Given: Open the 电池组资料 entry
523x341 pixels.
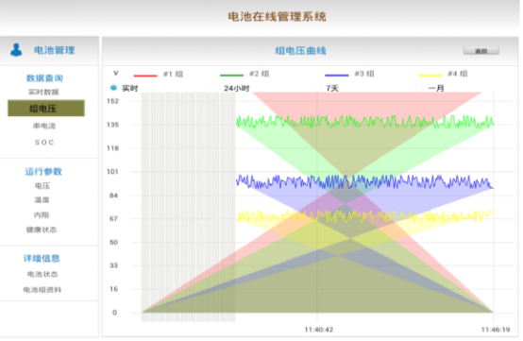Looking at the screenshot, I should click(42, 290).
